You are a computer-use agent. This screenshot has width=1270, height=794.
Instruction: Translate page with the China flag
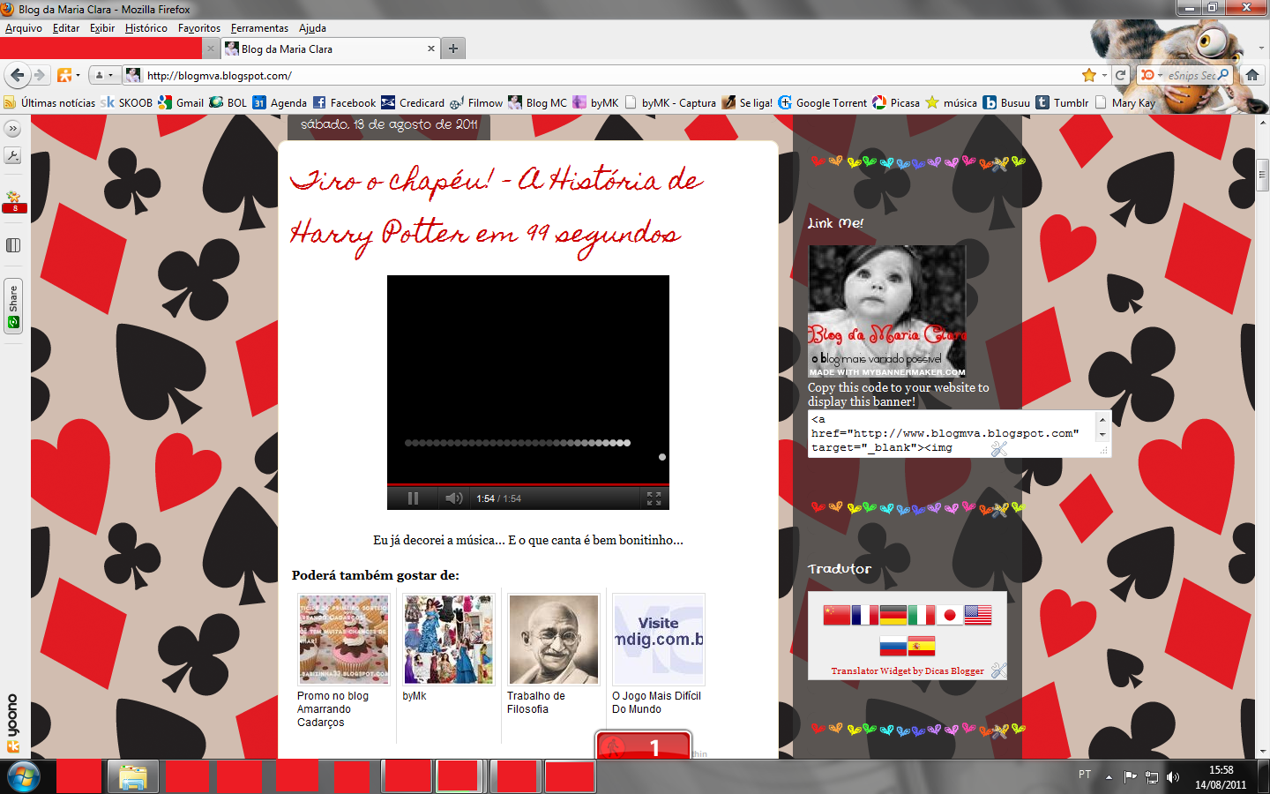836,615
